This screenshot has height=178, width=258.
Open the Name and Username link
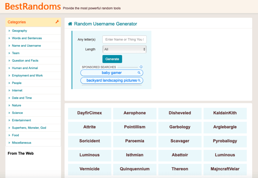pyautogui.click(x=26, y=46)
